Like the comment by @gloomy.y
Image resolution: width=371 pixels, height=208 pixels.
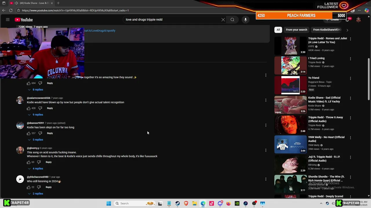pos(28,162)
